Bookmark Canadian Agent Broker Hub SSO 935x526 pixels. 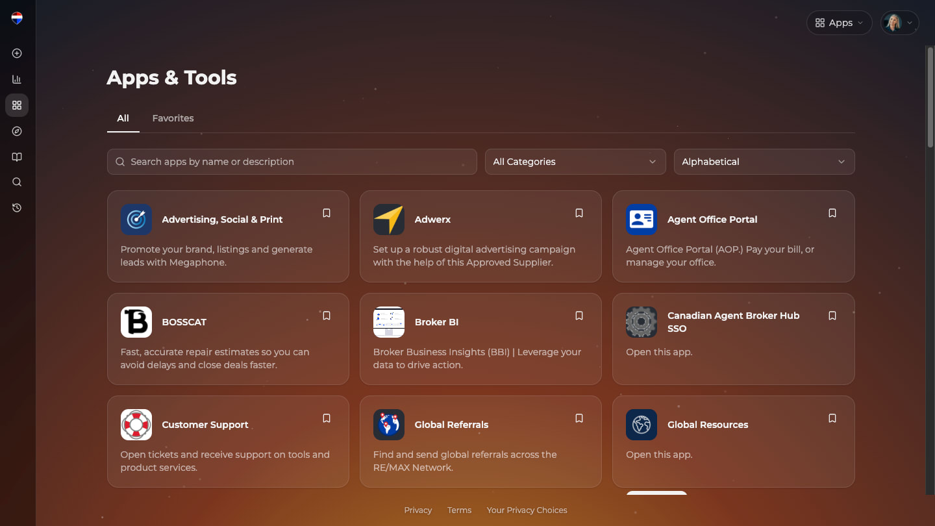pos(832,316)
